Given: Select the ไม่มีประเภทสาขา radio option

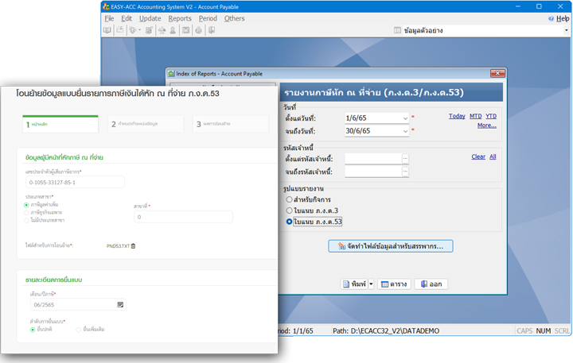Looking at the screenshot, I should (26, 220).
